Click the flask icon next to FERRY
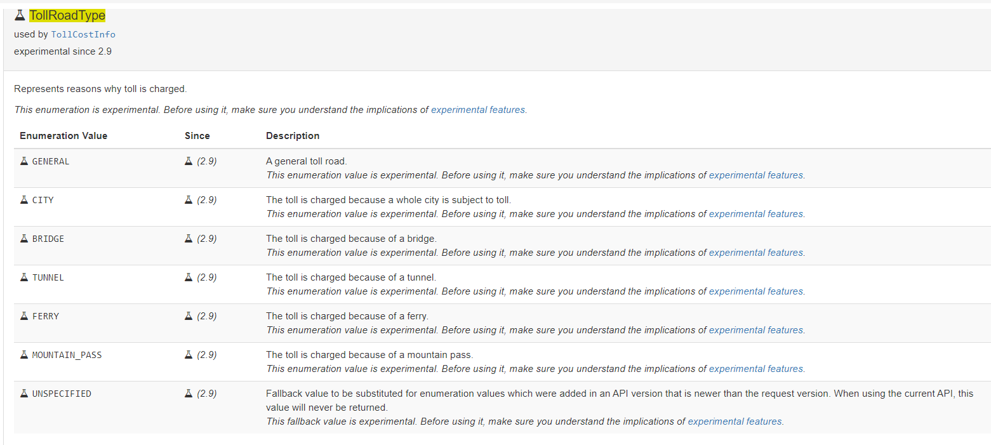This screenshot has width=991, height=445. tap(24, 316)
